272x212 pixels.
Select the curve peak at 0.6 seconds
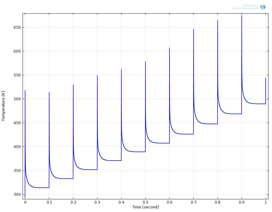[169, 49]
